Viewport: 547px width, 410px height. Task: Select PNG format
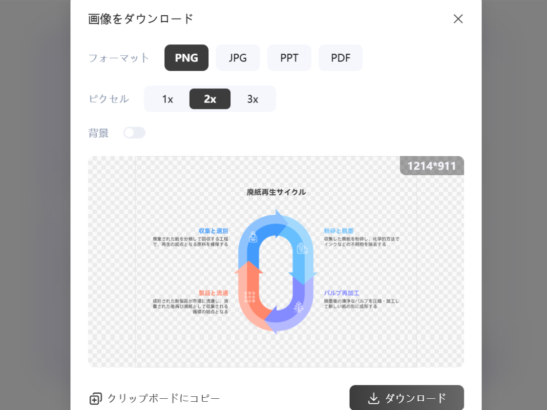tap(187, 58)
